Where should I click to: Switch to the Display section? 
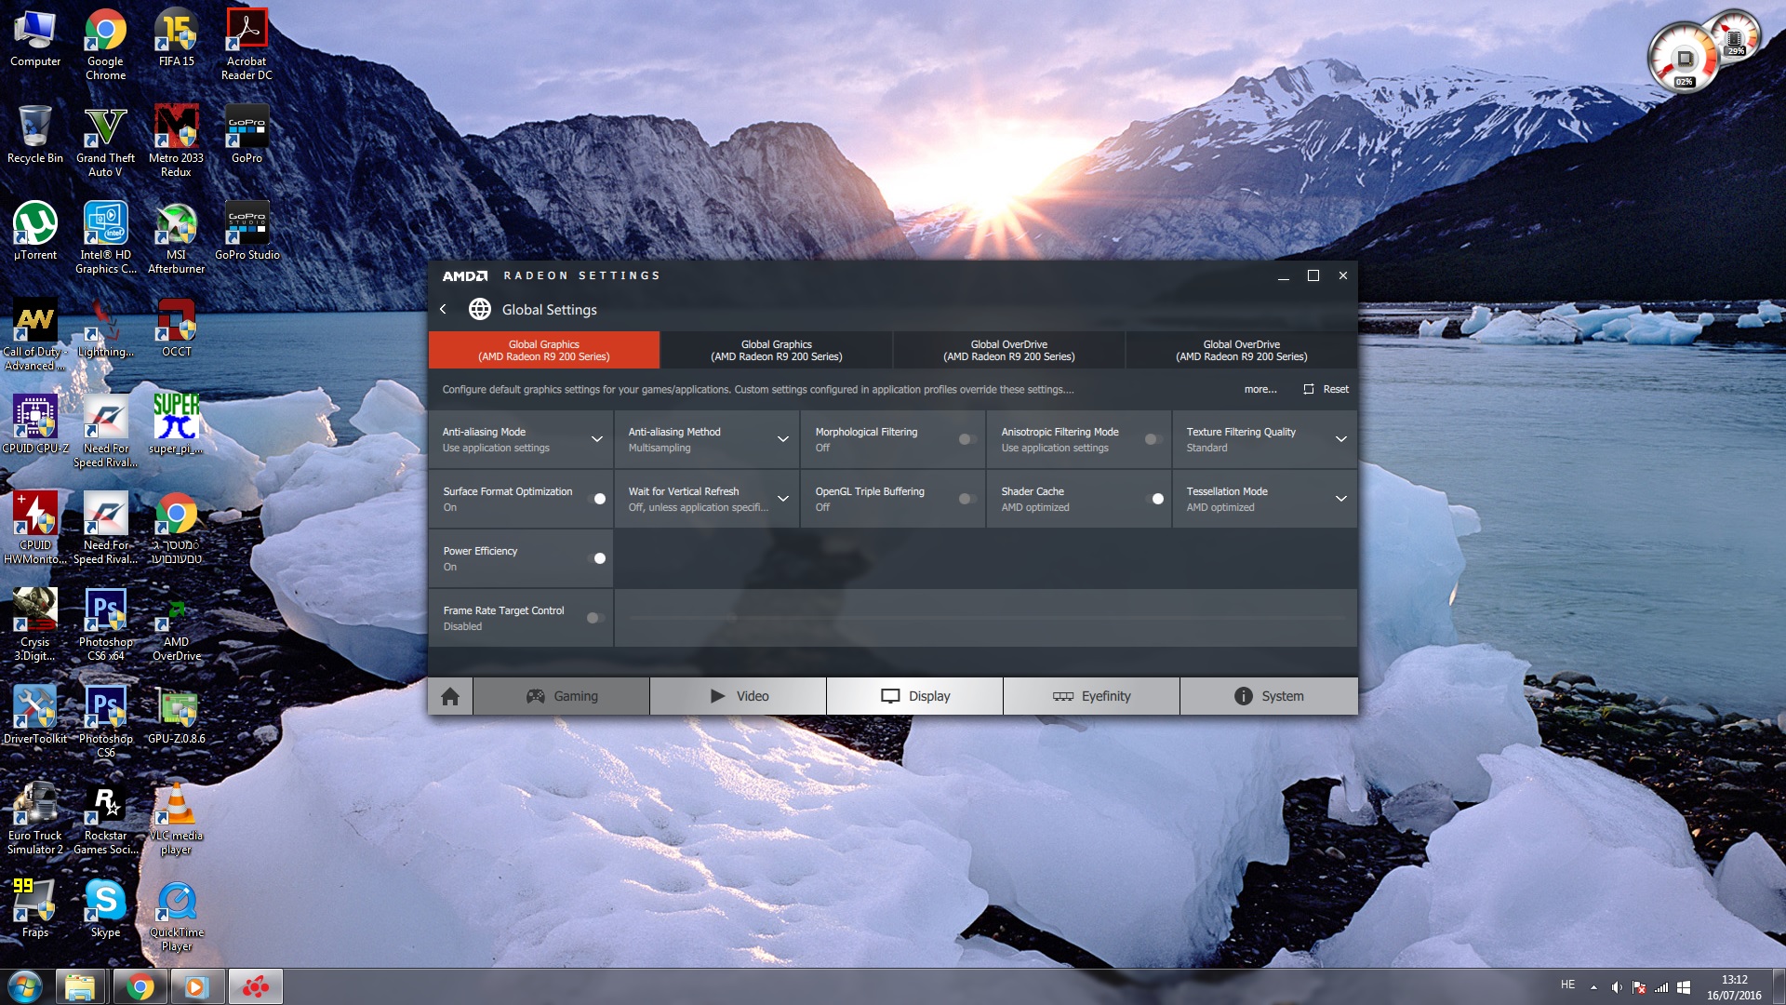point(915,696)
